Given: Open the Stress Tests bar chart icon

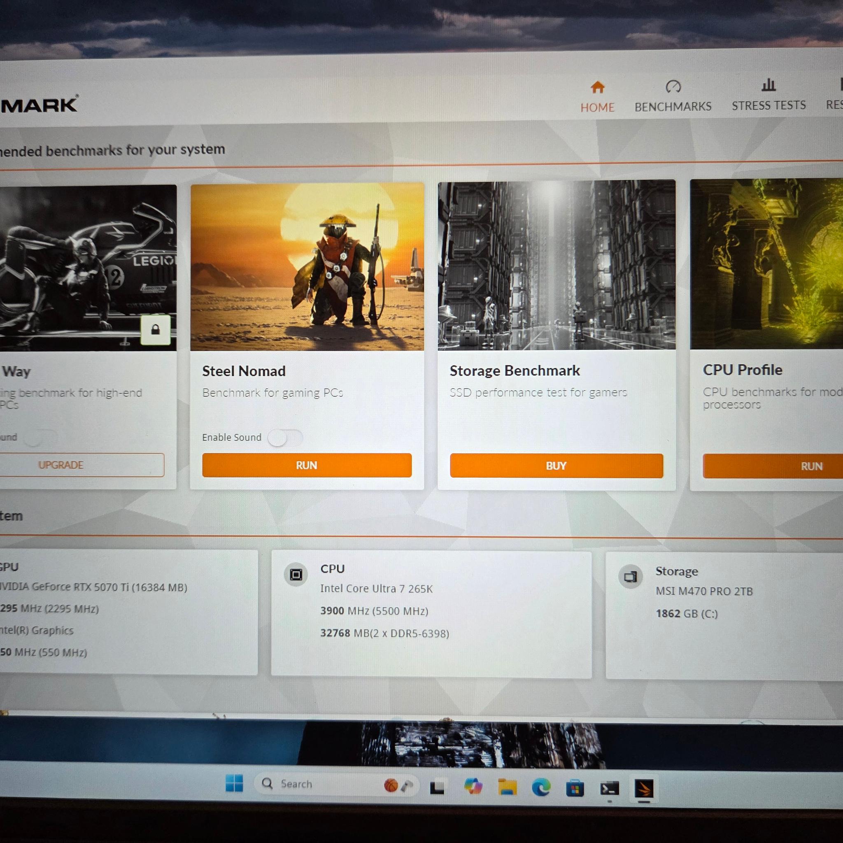Looking at the screenshot, I should click(x=768, y=85).
